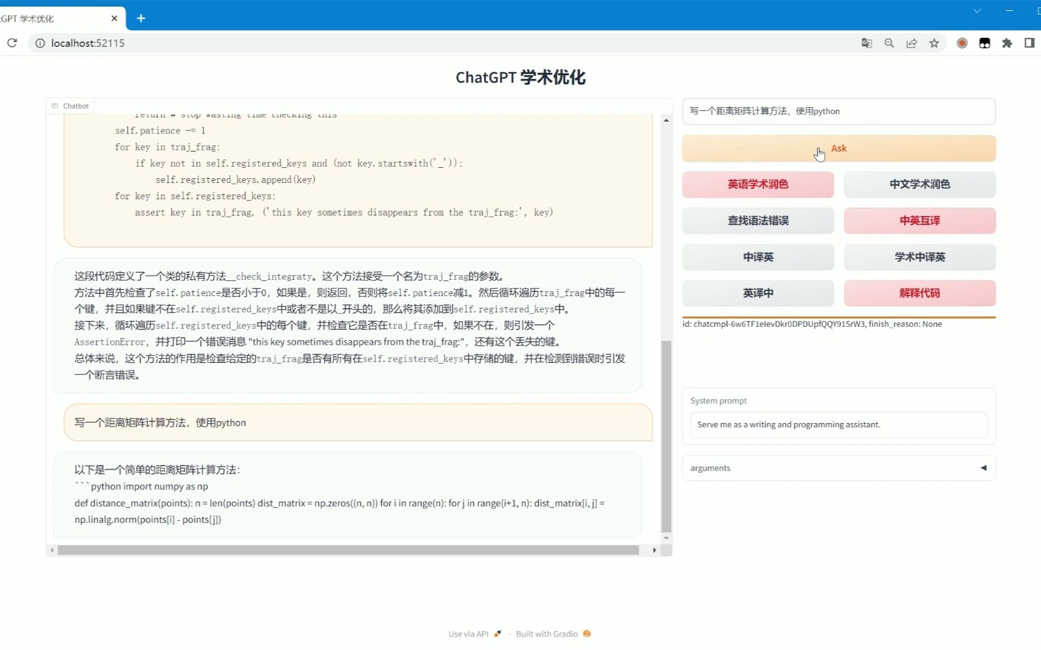Click the arguments collapse triangle arrow
Viewport: 1041px width, 650px height.
pos(983,468)
